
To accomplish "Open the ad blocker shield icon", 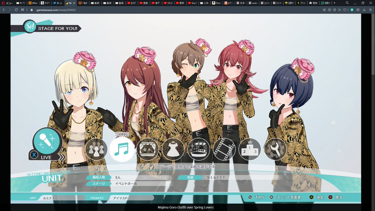I will [335, 10].
